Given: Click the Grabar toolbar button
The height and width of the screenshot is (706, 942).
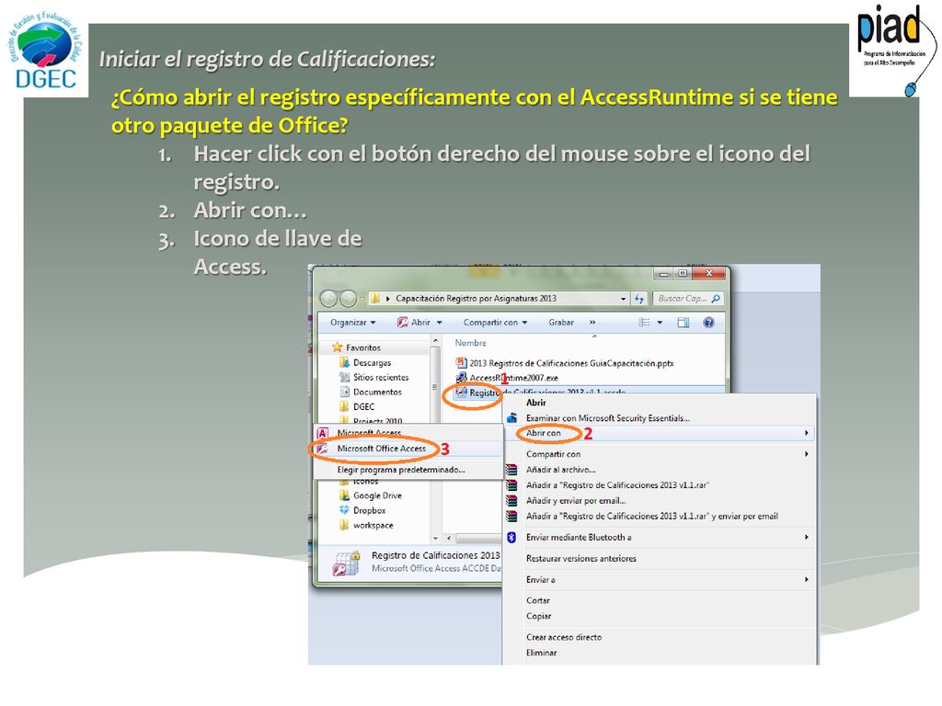Looking at the screenshot, I should pyautogui.click(x=561, y=323).
